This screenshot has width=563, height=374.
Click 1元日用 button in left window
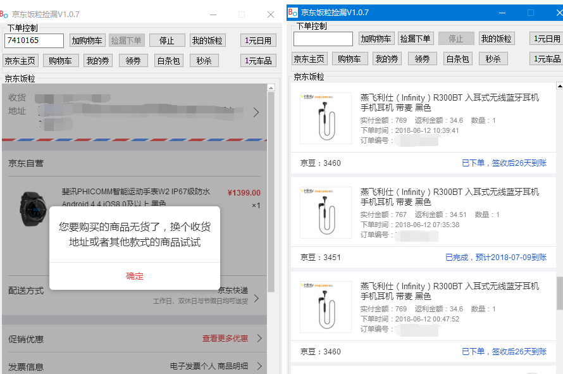click(x=258, y=41)
